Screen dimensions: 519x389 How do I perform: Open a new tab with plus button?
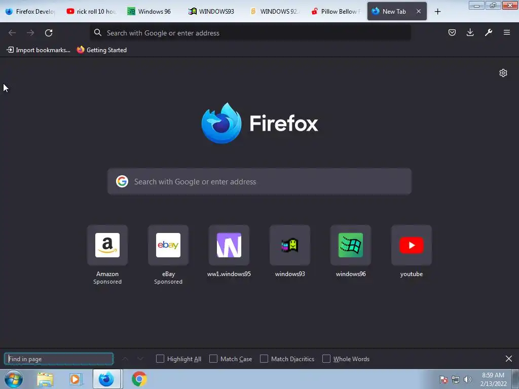[x=437, y=12]
